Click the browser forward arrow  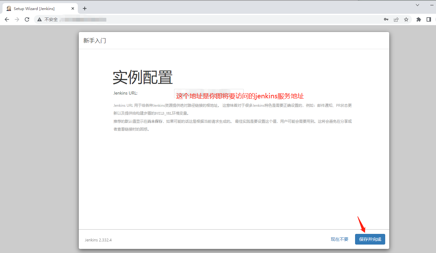click(x=17, y=19)
